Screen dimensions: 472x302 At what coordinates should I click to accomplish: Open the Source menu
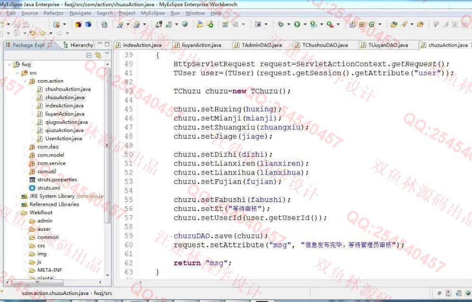[x=29, y=13]
